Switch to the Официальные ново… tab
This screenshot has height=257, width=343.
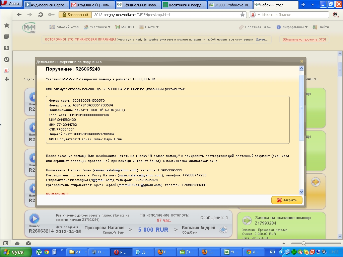point(138,5)
